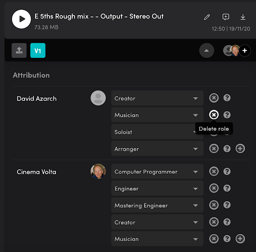Screen dimensions: 256x252
Task: Collapse the panel with the up arrow
Action: (x=206, y=50)
